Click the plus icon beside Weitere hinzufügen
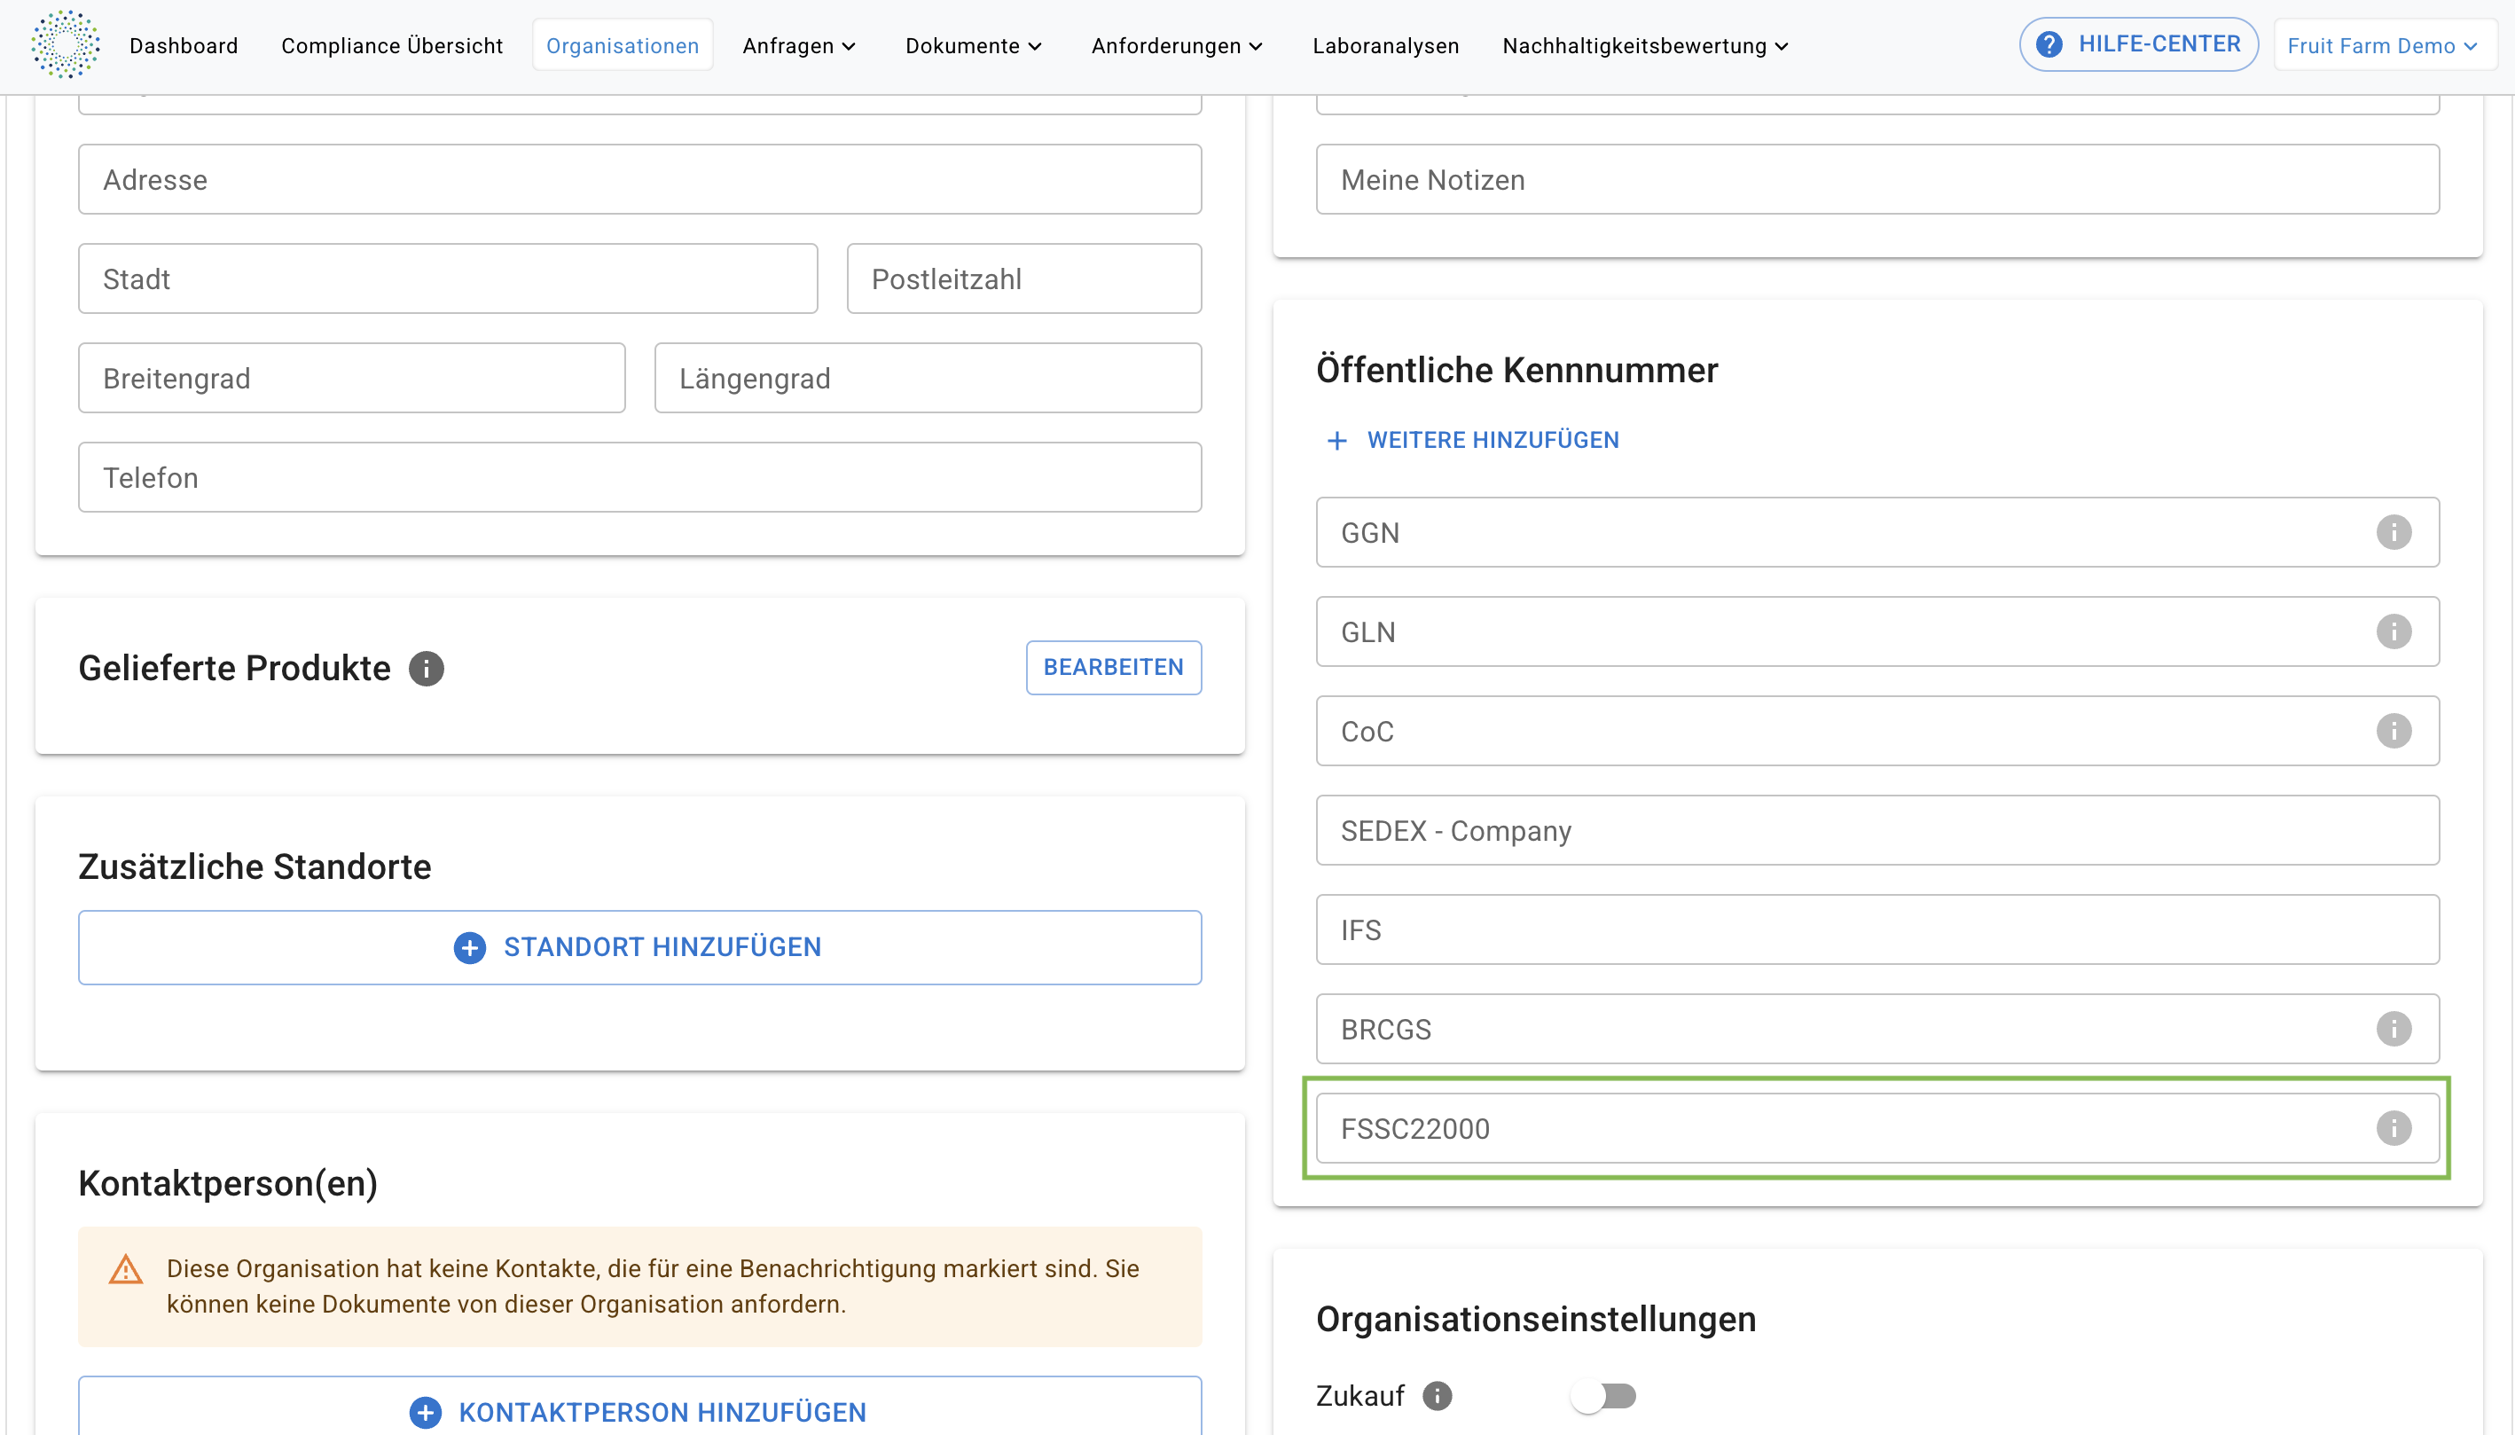The height and width of the screenshot is (1435, 2515). click(x=1336, y=441)
